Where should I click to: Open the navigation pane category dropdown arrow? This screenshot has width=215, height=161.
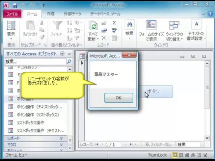click(x=62, y=54)
